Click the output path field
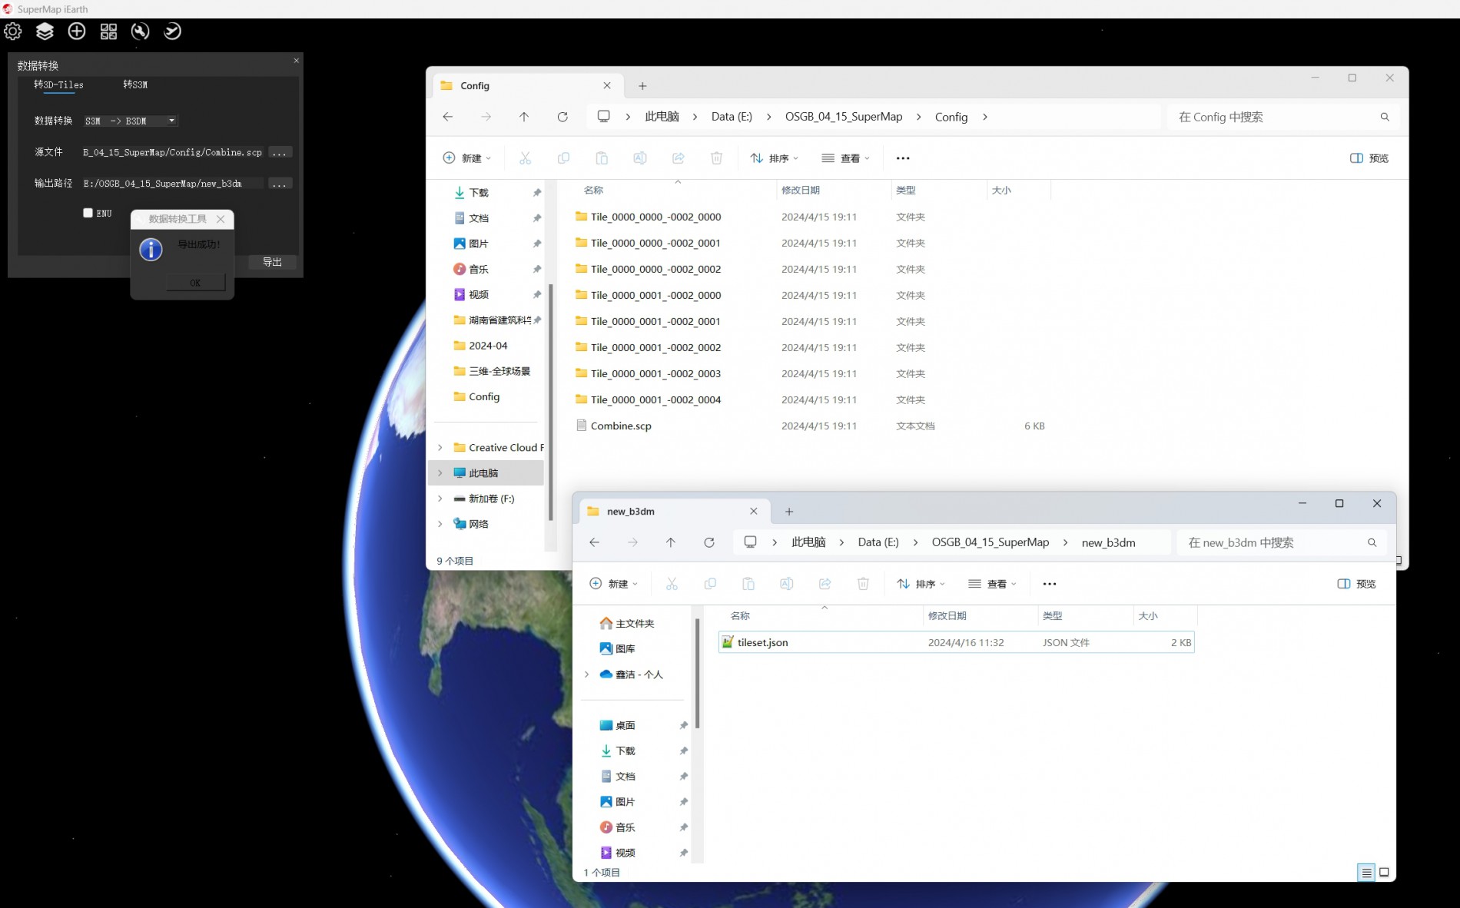The height and width of the screenshot is (908, 1460). click(x=173, y=184)
